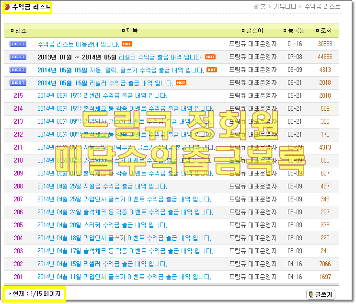
Task: Click the BEST badge beside 수익금 리스트 이용안내
Action: click(18, 44)
